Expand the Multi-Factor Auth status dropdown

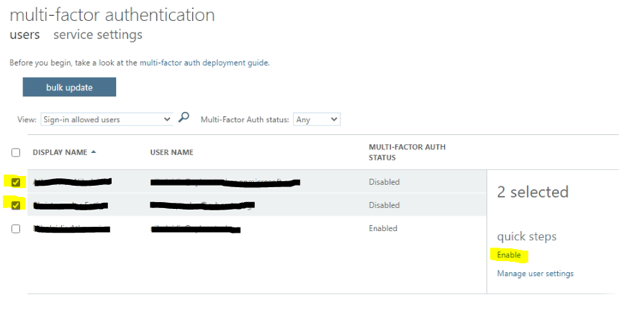316,120
